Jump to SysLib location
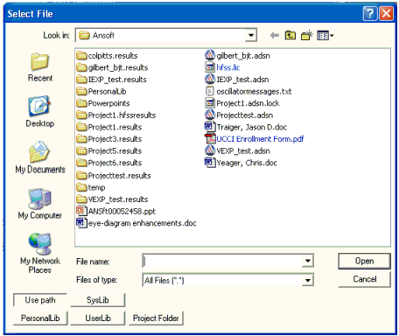This screenshot has width=399, height=336. (x=98, y=300)
